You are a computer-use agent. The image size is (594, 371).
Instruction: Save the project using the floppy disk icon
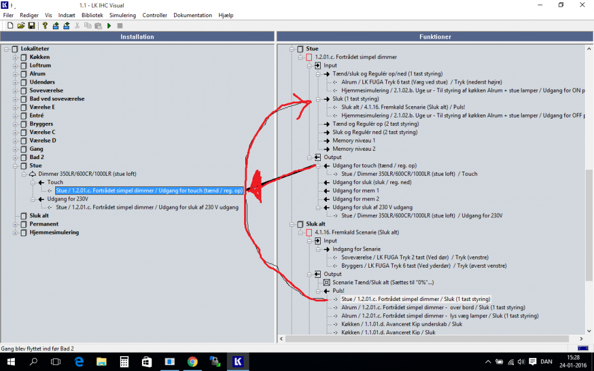tap(30, 26)
